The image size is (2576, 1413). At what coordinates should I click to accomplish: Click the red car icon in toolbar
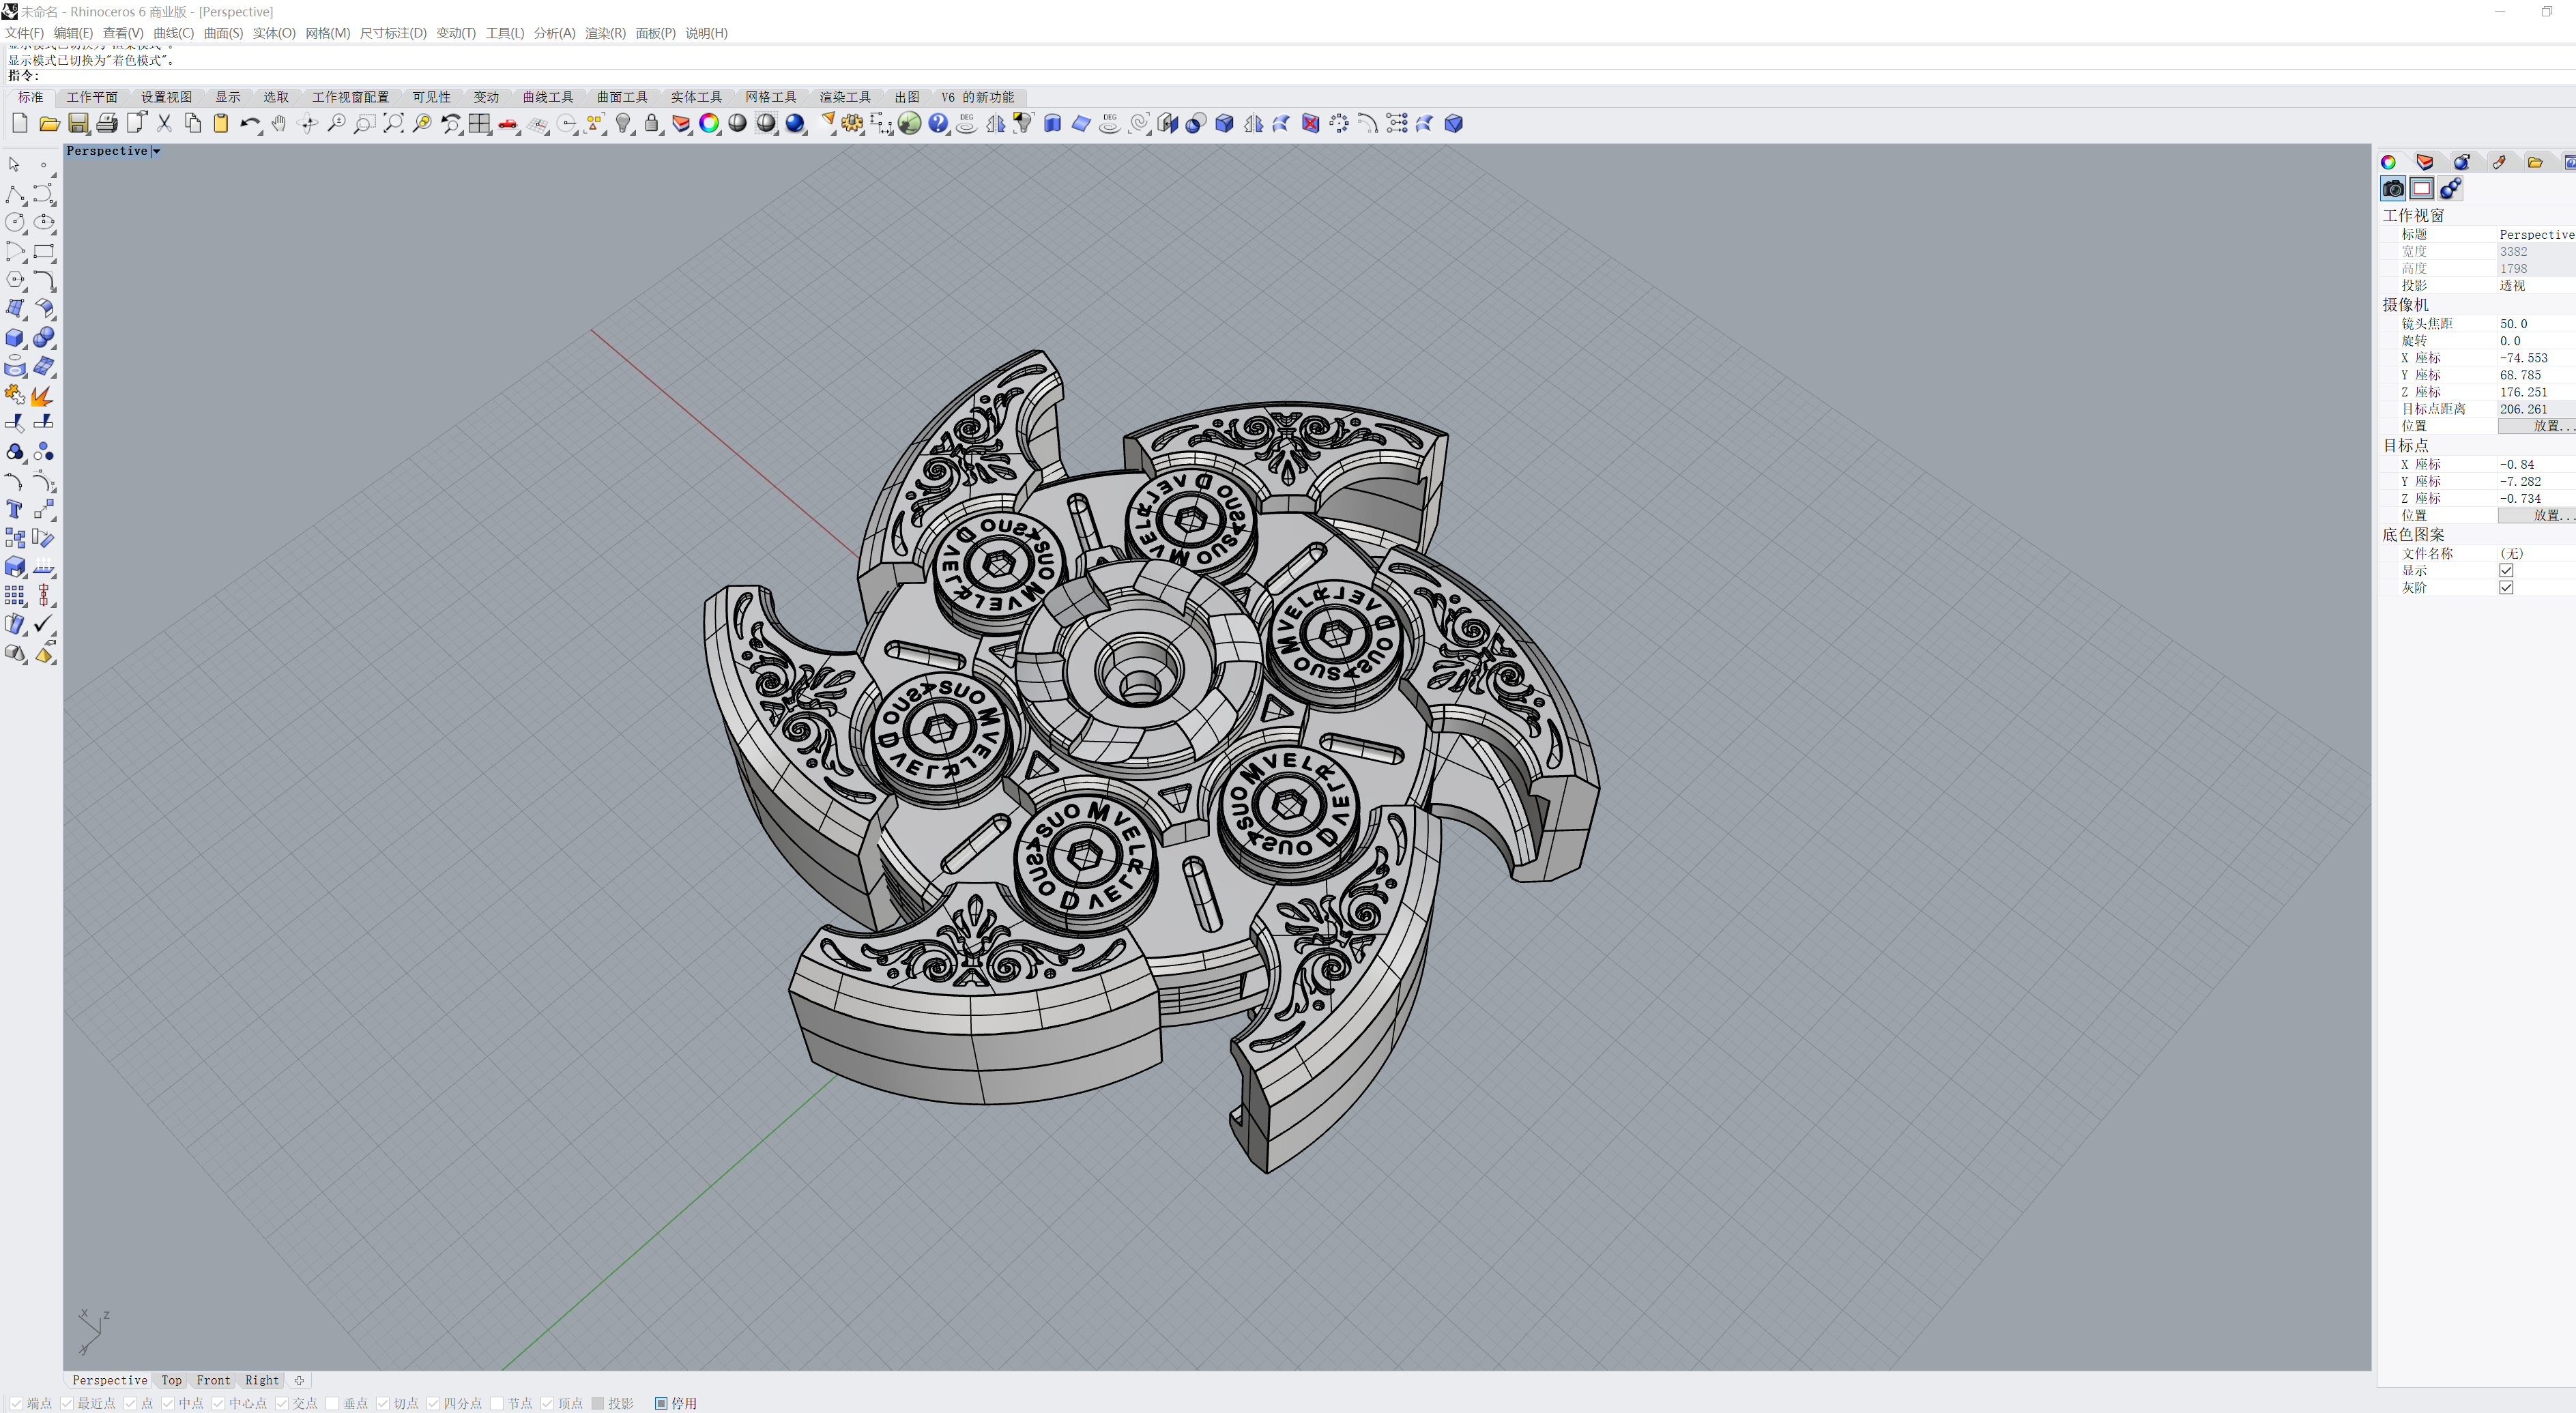coord(508,124)
